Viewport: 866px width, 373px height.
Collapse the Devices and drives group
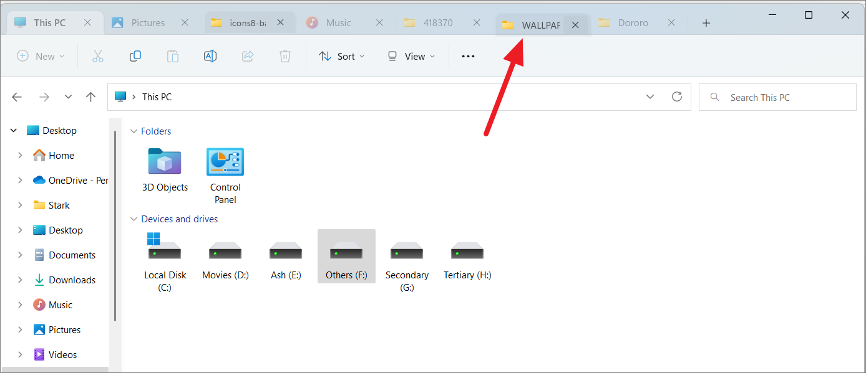coord(134,219)
